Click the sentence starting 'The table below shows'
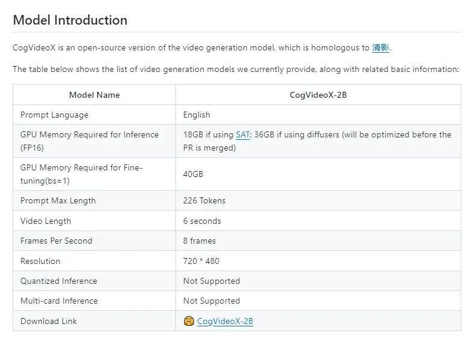The height and width of the screenshot is (339, 474). click(236, 70)
